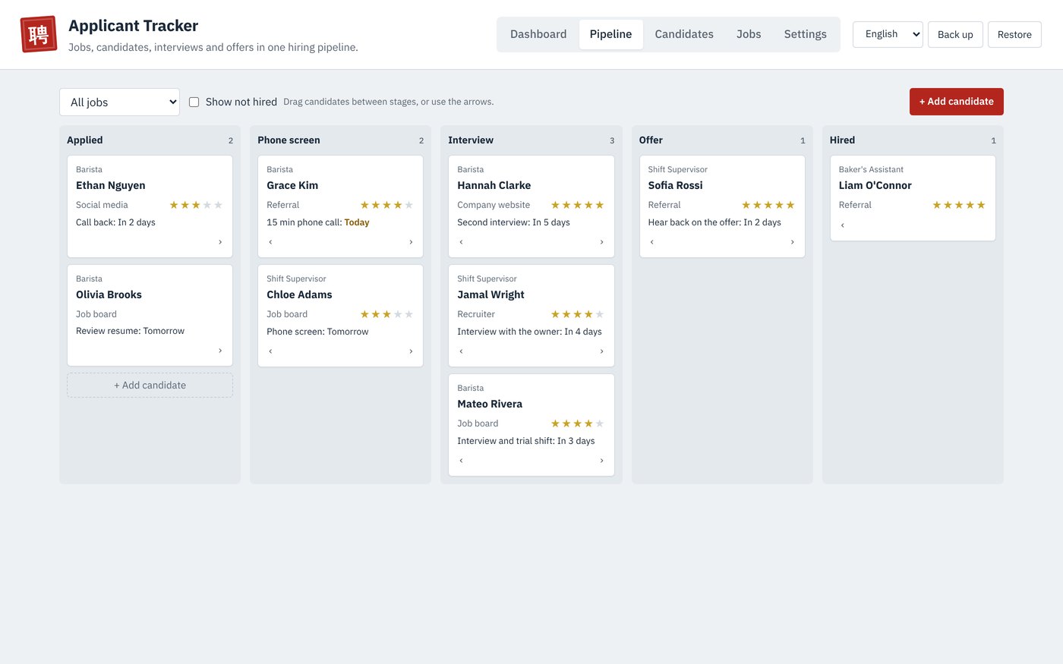Enable the Show not hired checkbox
Viewport: 1063px width, 664px height.
[194, 102]
